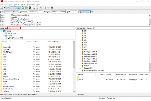Refresh the file and folder lists
Image resolution: width=151 pixels, height=101 pixels.
[23, 8]
